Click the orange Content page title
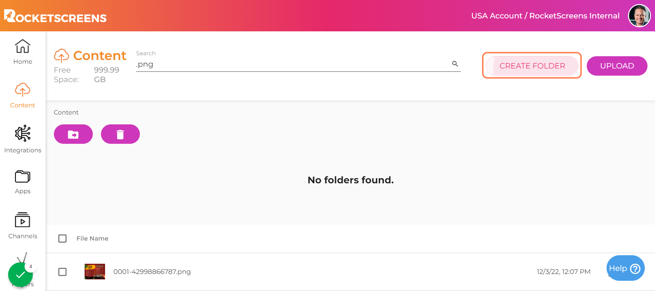 tap(100, 56)
